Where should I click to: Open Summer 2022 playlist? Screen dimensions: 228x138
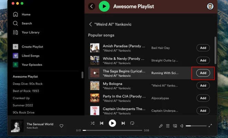tap(23, 105)
